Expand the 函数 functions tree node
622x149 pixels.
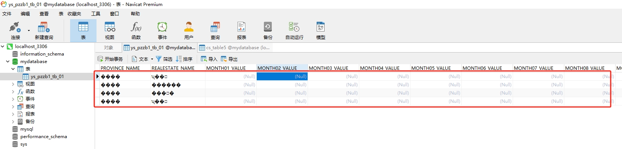[13, 92]
